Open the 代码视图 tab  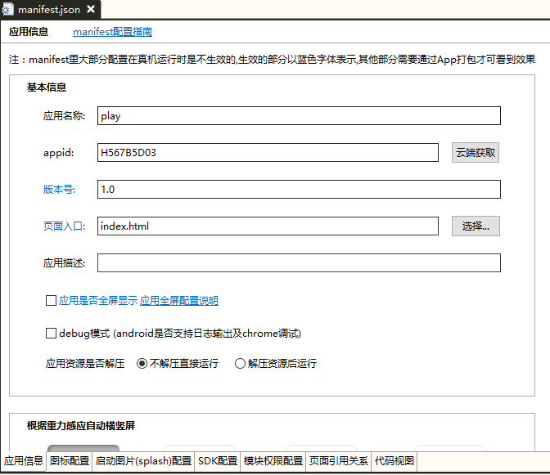(x=394, y=460)
